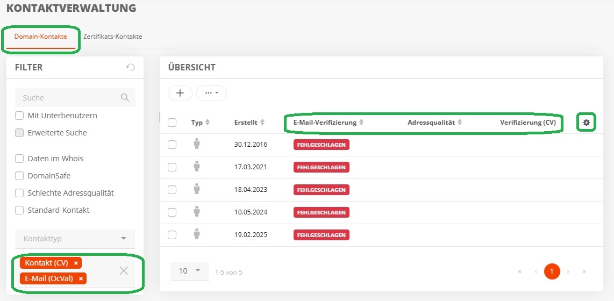The width and height of the screenshot is (614, 301).
Task: Click FEHLGESCHLAGEN badge in 17.03.2021 row
Action: pyautogui.click(x=321, y=167)
